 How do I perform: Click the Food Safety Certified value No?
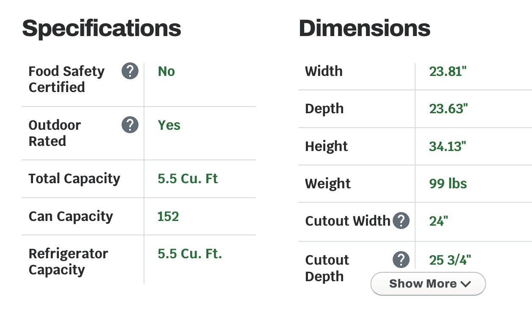(166, 71)
